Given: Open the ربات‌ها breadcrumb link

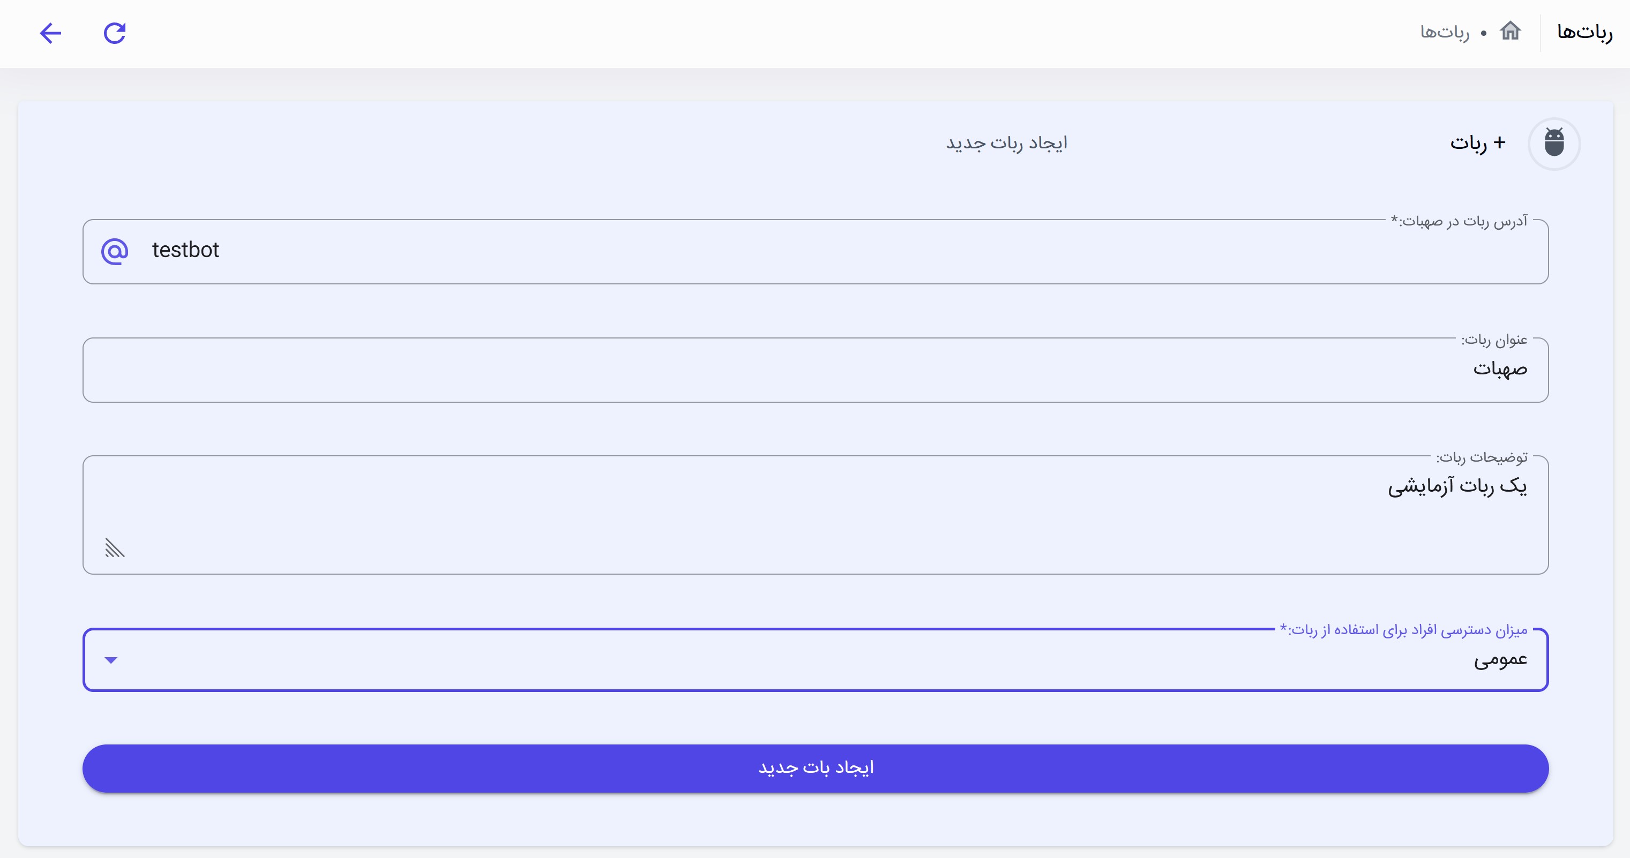Looking at the screenshot, I should 1445,32.
